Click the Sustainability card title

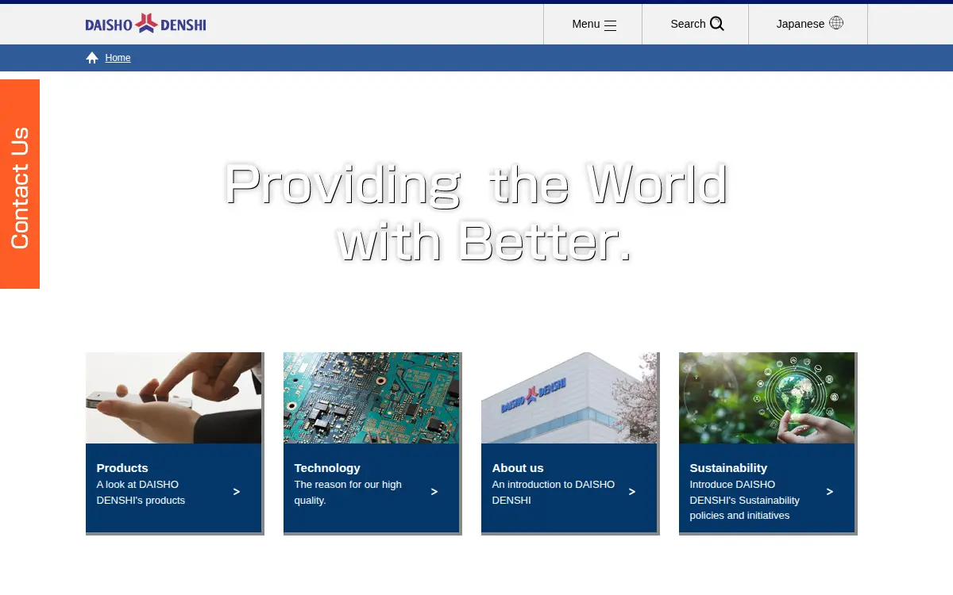tap(728, 468)
